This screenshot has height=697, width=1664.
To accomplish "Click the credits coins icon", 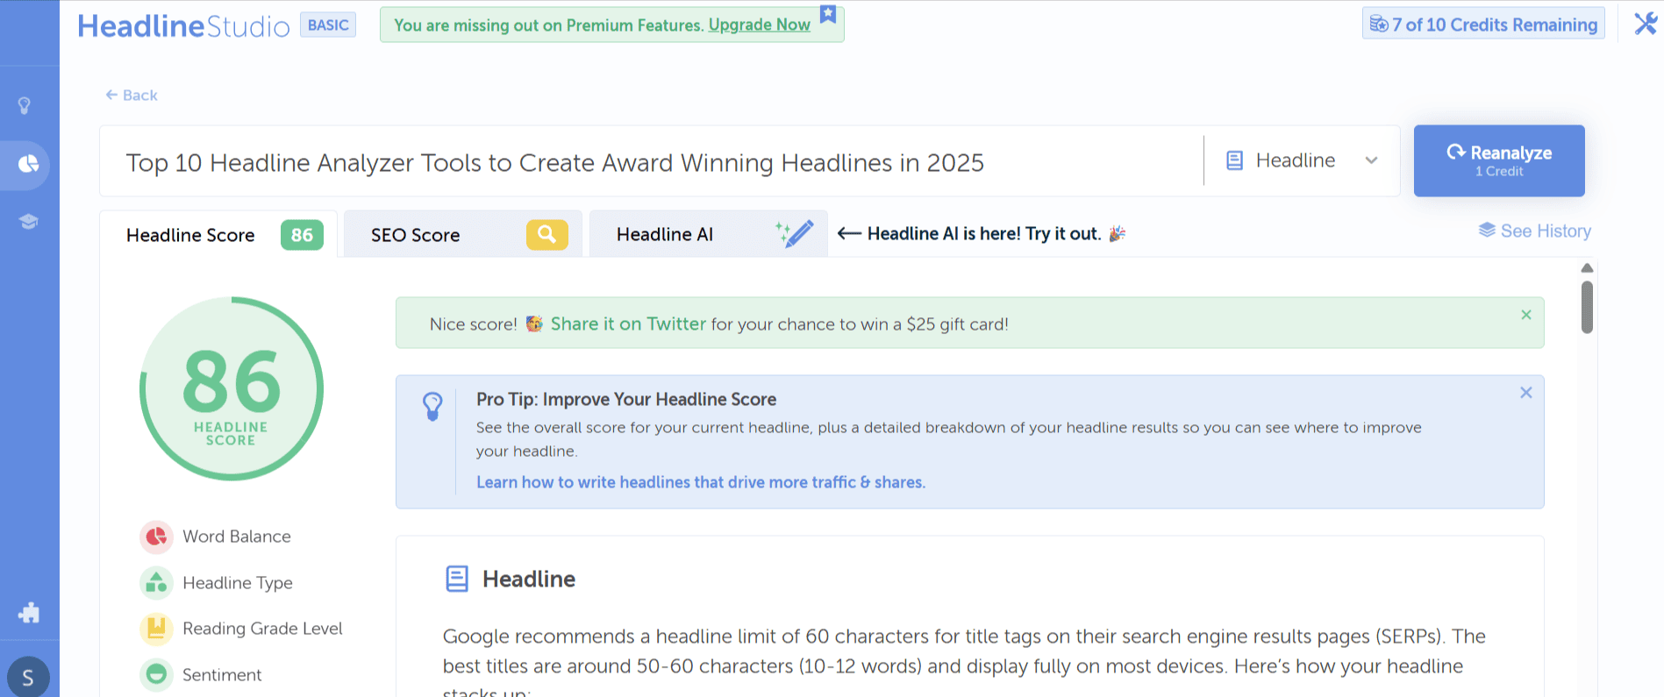I will (1379, 25).
